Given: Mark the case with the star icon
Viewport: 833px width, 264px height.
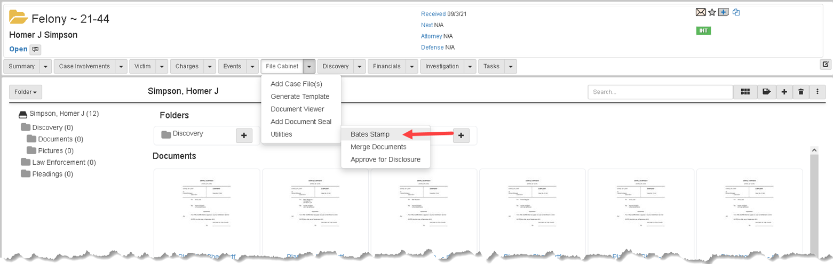Looking at the screenshot, I should pyautogui.click(x=712, y=13).
